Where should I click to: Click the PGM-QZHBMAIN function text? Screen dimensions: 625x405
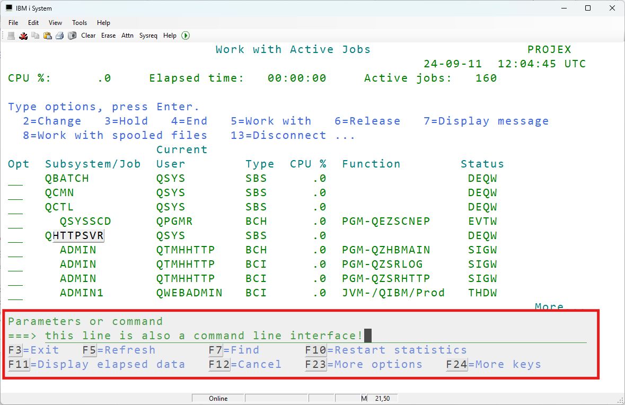[386, 250]
